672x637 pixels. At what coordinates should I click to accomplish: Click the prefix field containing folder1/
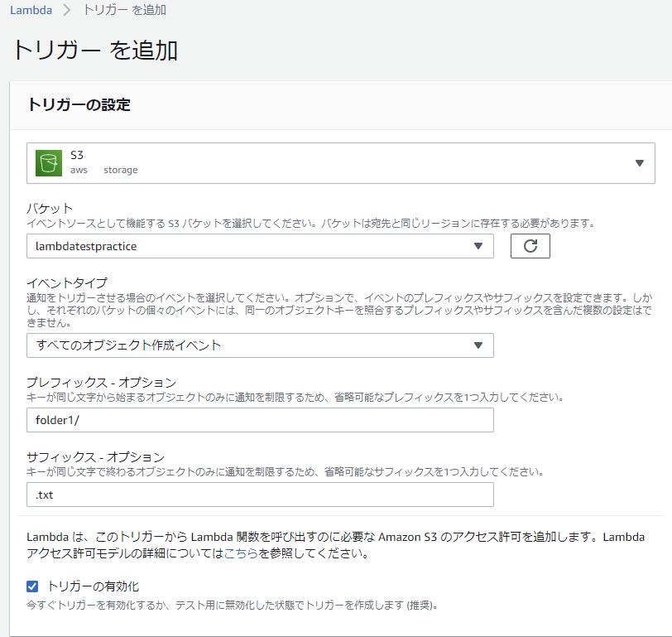point(260,420)
